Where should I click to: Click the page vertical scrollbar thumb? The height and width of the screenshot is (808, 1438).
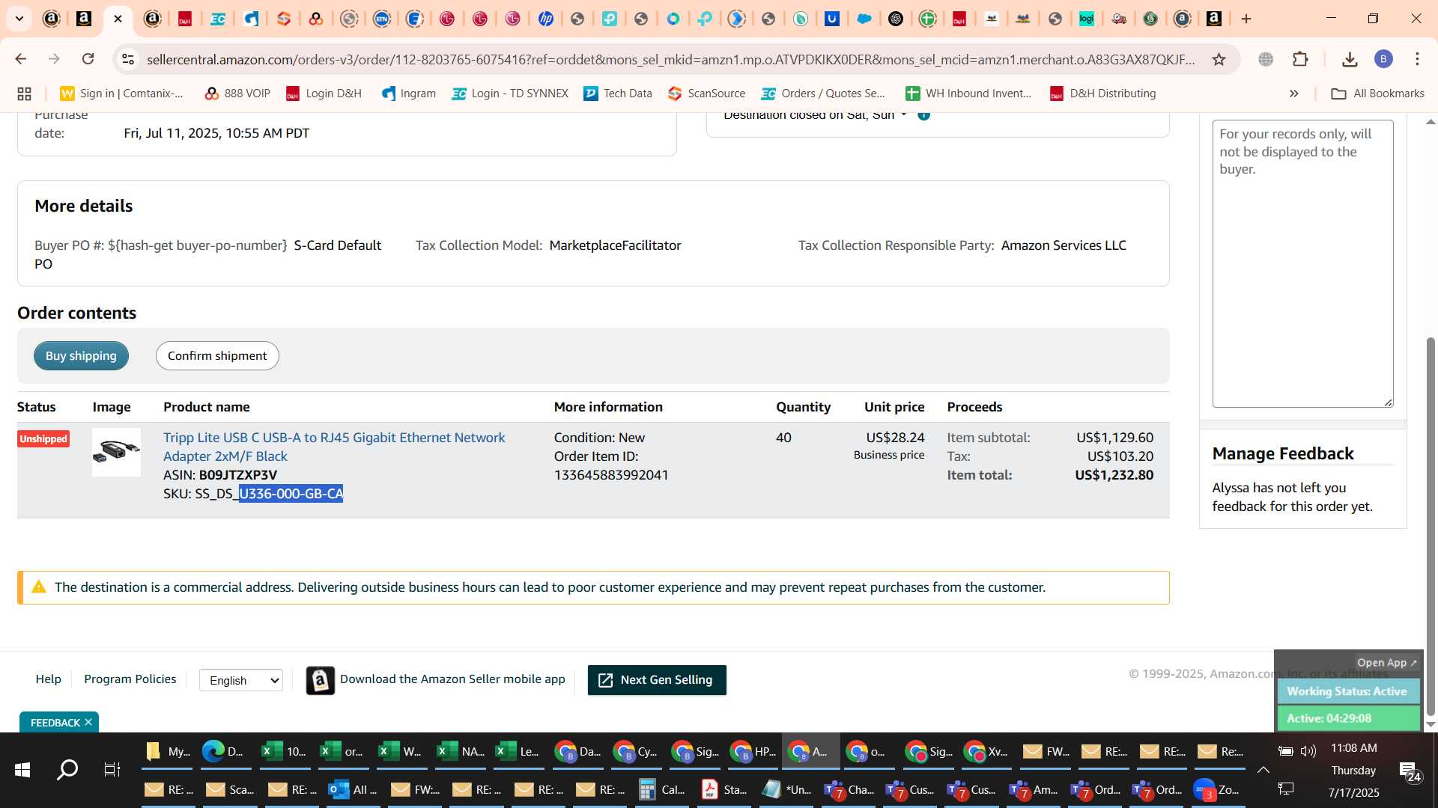pos(1431,527)
